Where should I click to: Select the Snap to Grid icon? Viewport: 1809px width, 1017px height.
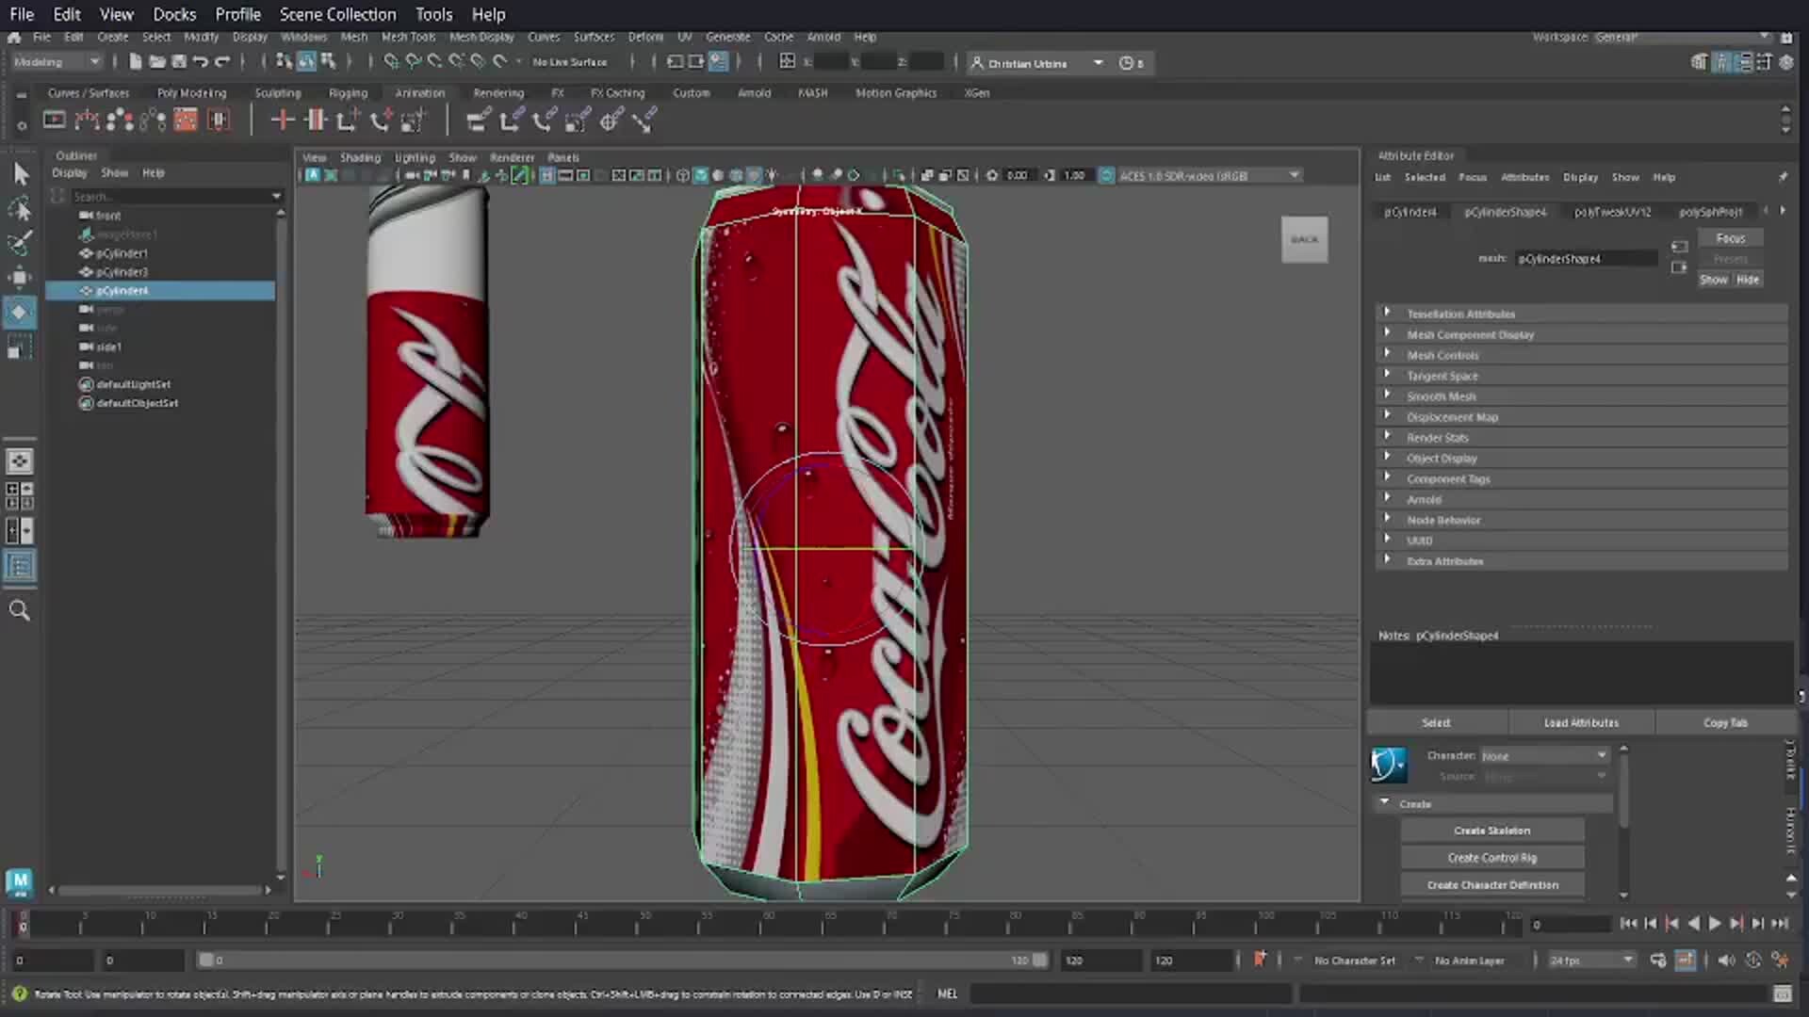(390, 61)
